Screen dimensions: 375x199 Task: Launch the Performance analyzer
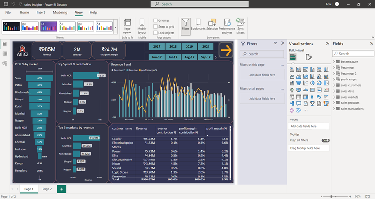click(227, 24)
